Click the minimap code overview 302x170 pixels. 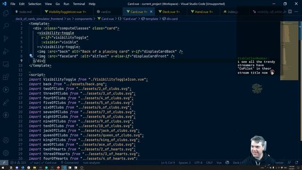pos(289,51)
